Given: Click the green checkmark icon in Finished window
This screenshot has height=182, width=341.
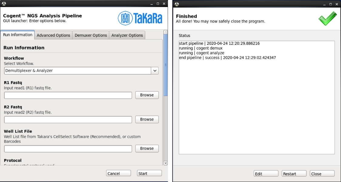Looking at the screenshot, I should tap(328, 18).
